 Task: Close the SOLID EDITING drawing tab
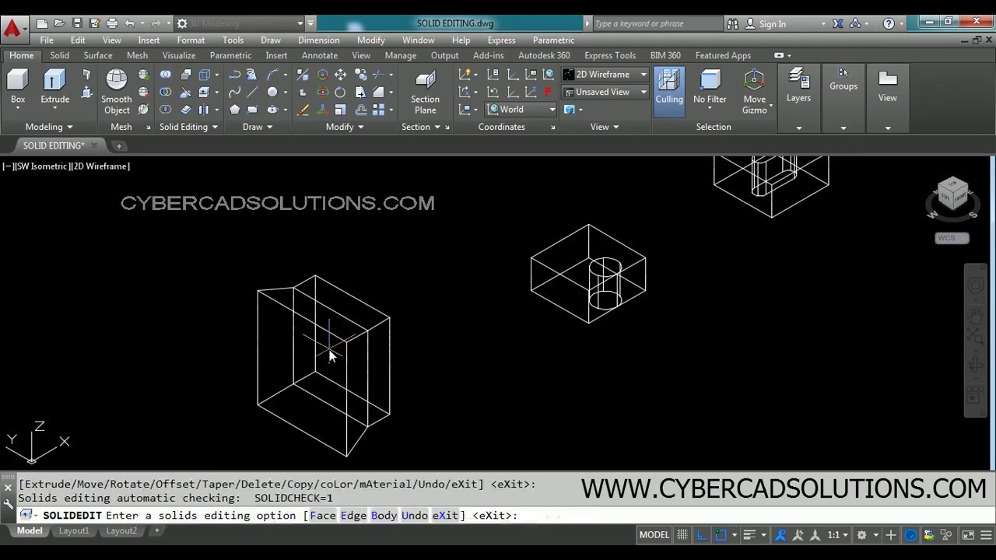pyautogui.click(x=94, y=146)
